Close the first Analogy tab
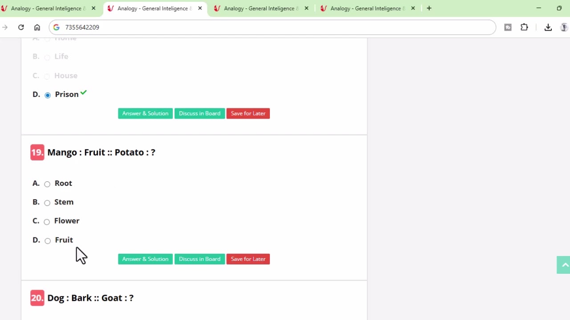This screenshot has width=570, height=320. click(94, 8)
